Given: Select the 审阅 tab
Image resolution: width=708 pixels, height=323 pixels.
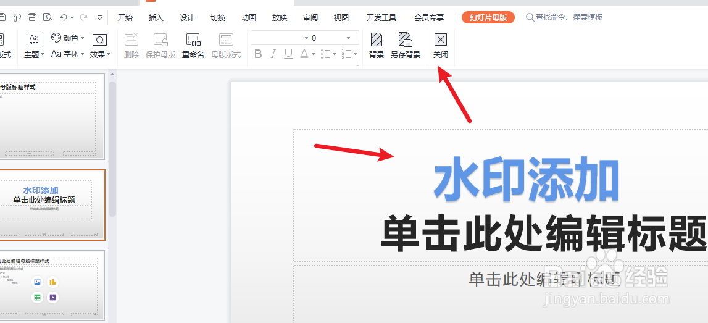Looking at the screenshot, I should pyautogui.click(x=310, y=18).
